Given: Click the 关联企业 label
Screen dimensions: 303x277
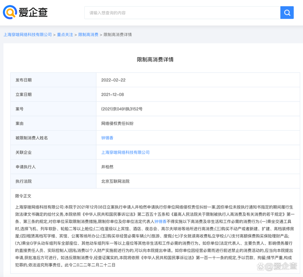Looking at the screenshot, I should click(x=24, y=152).
